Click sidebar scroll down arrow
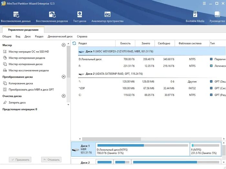Viewport: 226px width, 169px height. [68, 105]
